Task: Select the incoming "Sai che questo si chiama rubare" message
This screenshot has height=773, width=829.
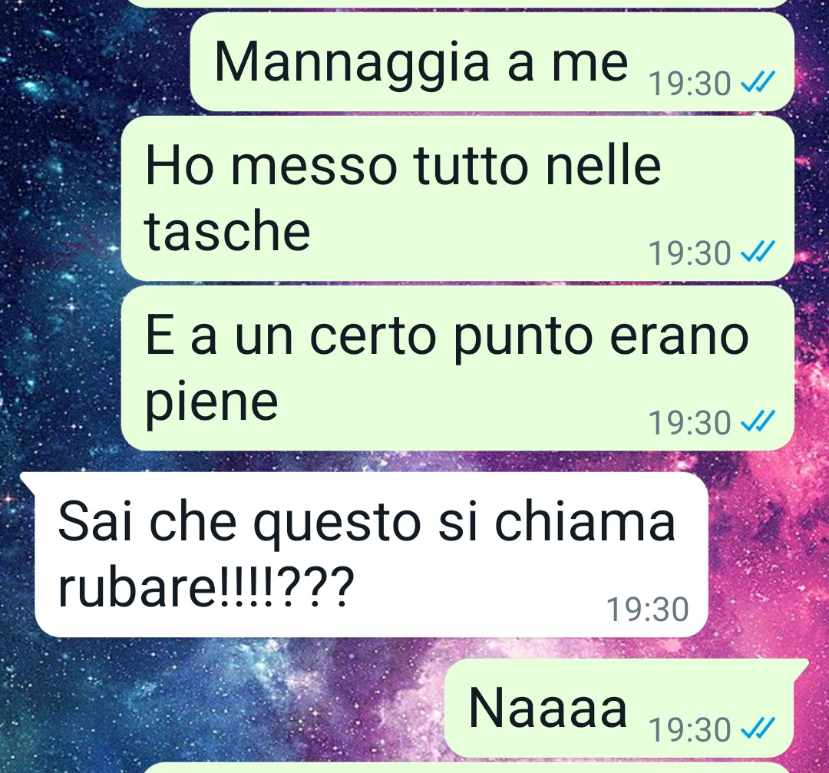Action: pos(372,555)
